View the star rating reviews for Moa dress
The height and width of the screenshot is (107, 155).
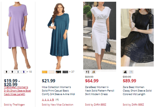click(x=50, y=100)
